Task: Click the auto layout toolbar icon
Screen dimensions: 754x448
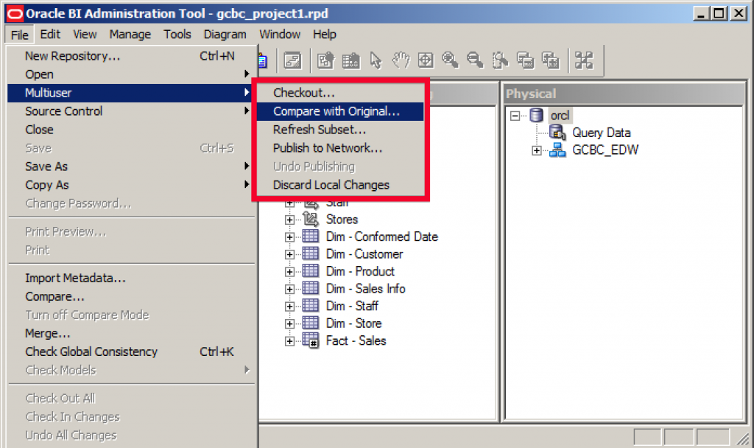Action: click(584, 60)
